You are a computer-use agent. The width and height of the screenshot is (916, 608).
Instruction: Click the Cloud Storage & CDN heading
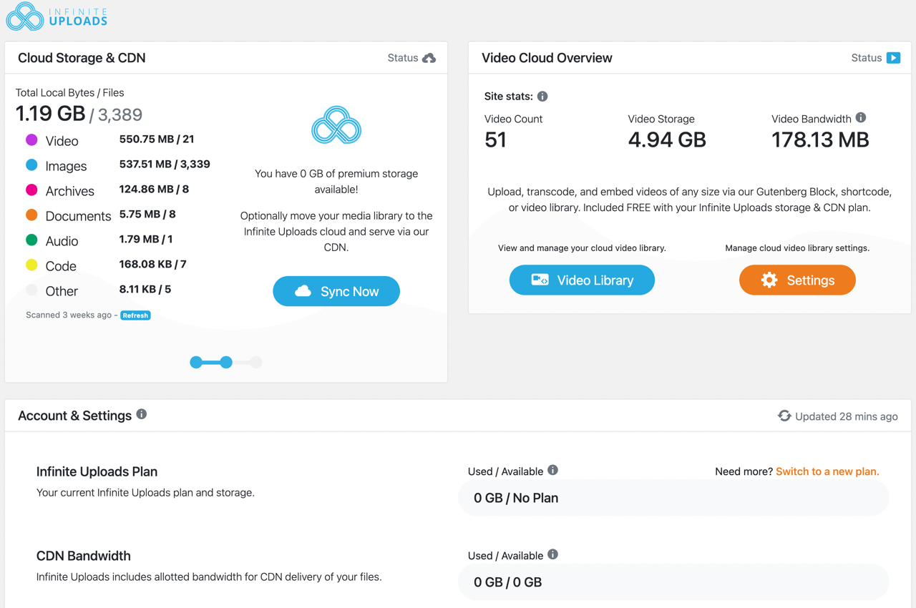coord(82,58)
